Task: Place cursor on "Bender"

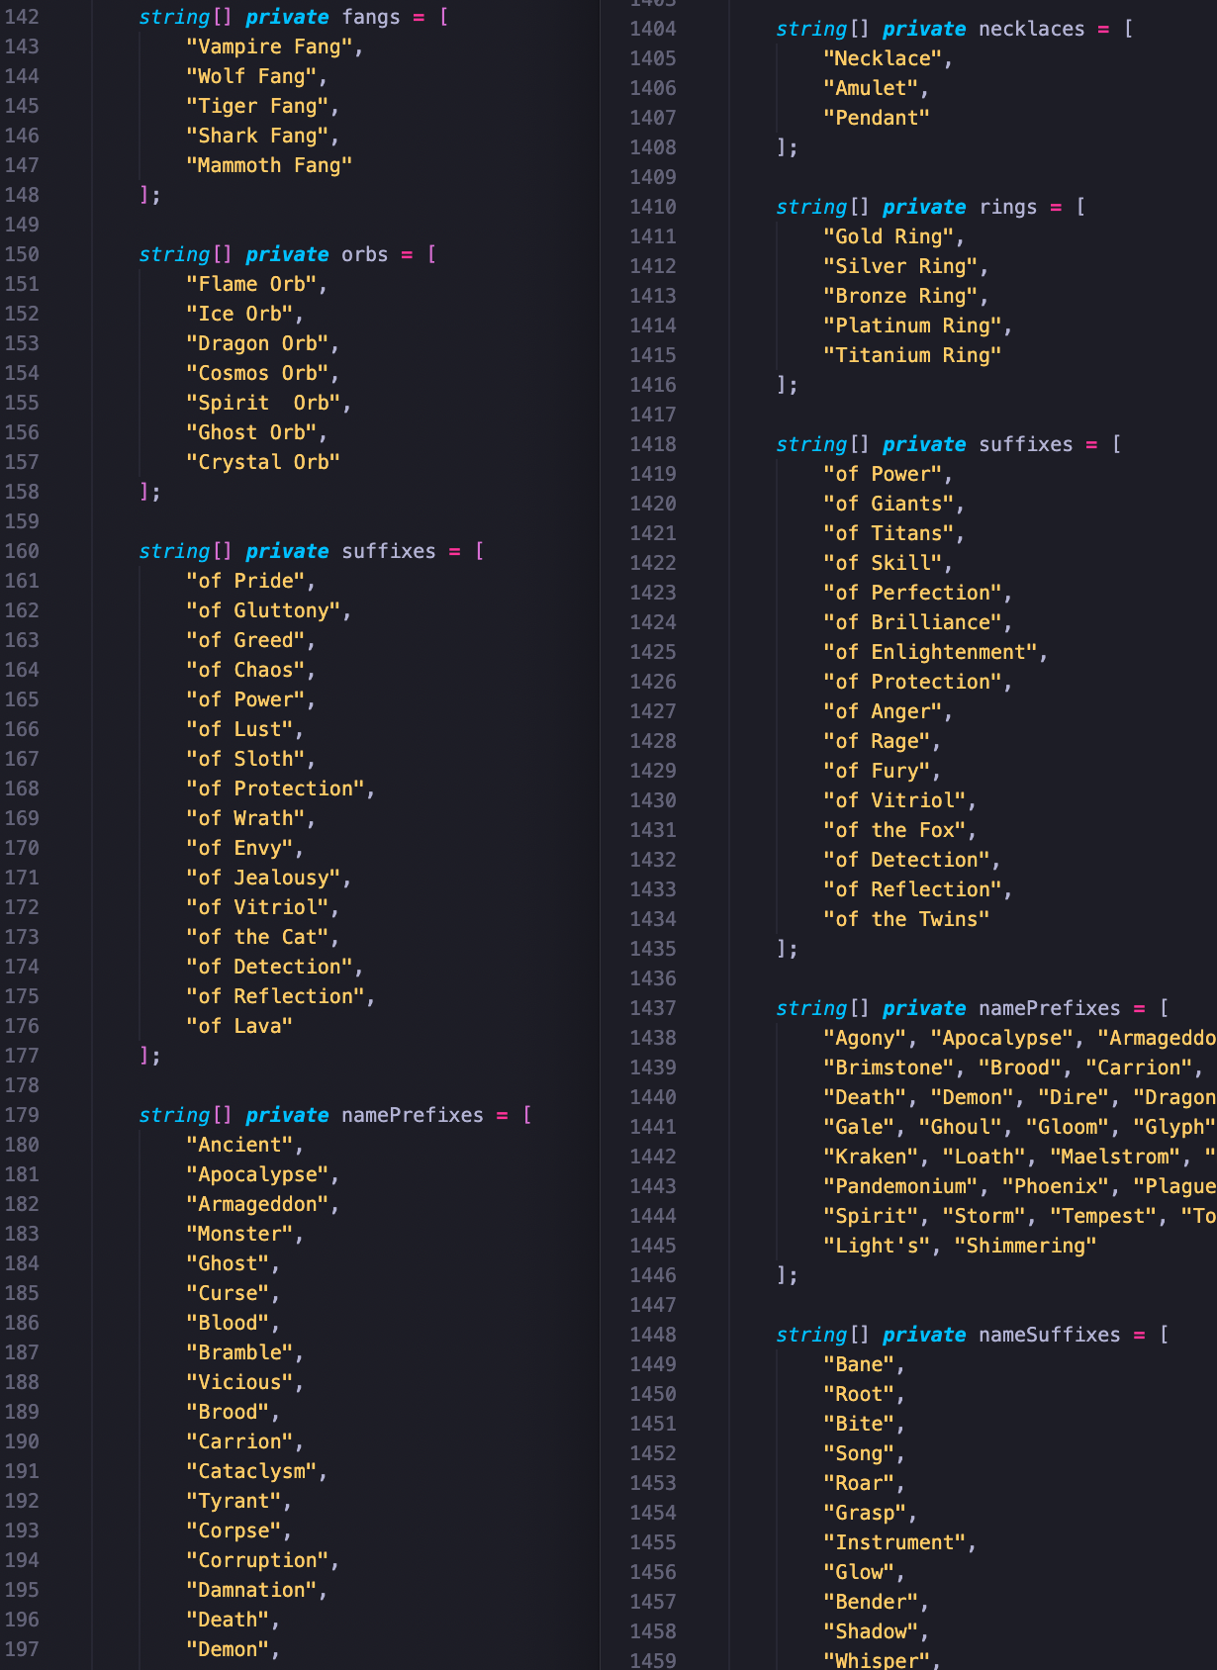Action: click(871, 1602)
